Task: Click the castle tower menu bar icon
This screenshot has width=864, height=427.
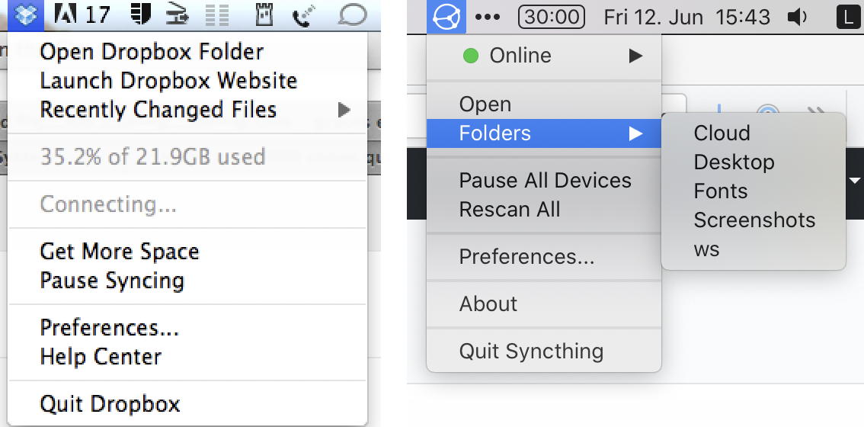Action: tap(264, 14)
